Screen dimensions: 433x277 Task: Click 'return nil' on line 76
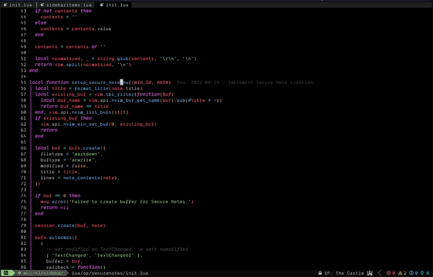pos(55,208)
